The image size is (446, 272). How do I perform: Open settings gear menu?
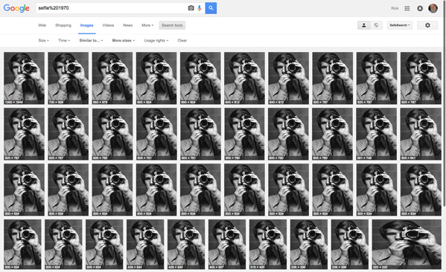[427, 25]
